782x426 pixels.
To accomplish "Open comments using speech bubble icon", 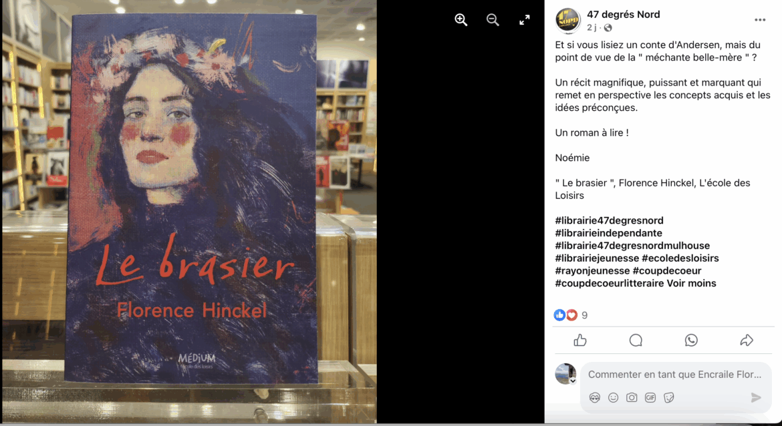I will click(636, 341).
